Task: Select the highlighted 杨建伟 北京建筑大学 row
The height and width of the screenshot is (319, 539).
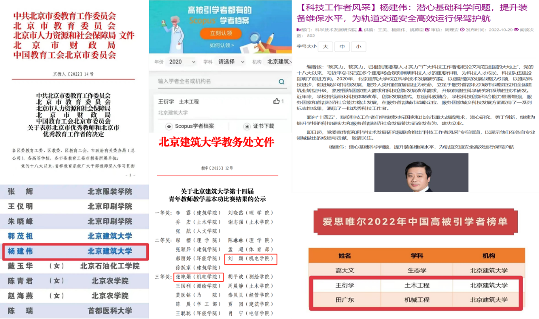Action: pyautogui.click(x=75, y=251)
